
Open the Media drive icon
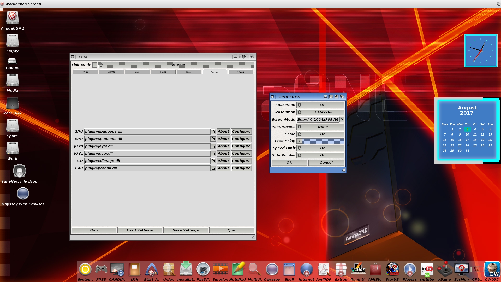[x=12, y=80]
